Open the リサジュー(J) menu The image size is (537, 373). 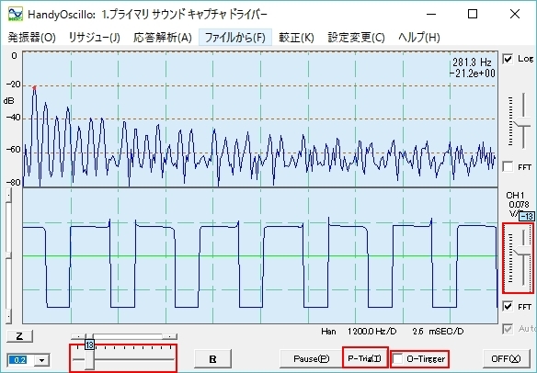(95, 38)
